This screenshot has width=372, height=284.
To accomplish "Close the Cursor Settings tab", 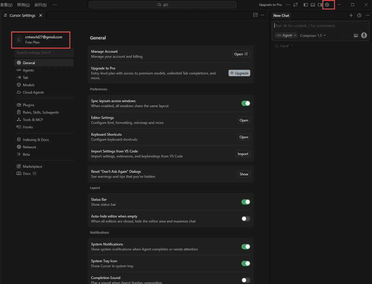I will click(x=41, y=15).
